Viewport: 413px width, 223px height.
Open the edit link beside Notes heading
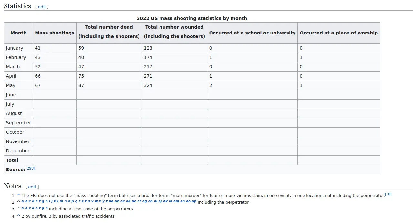tap(32, 187)
